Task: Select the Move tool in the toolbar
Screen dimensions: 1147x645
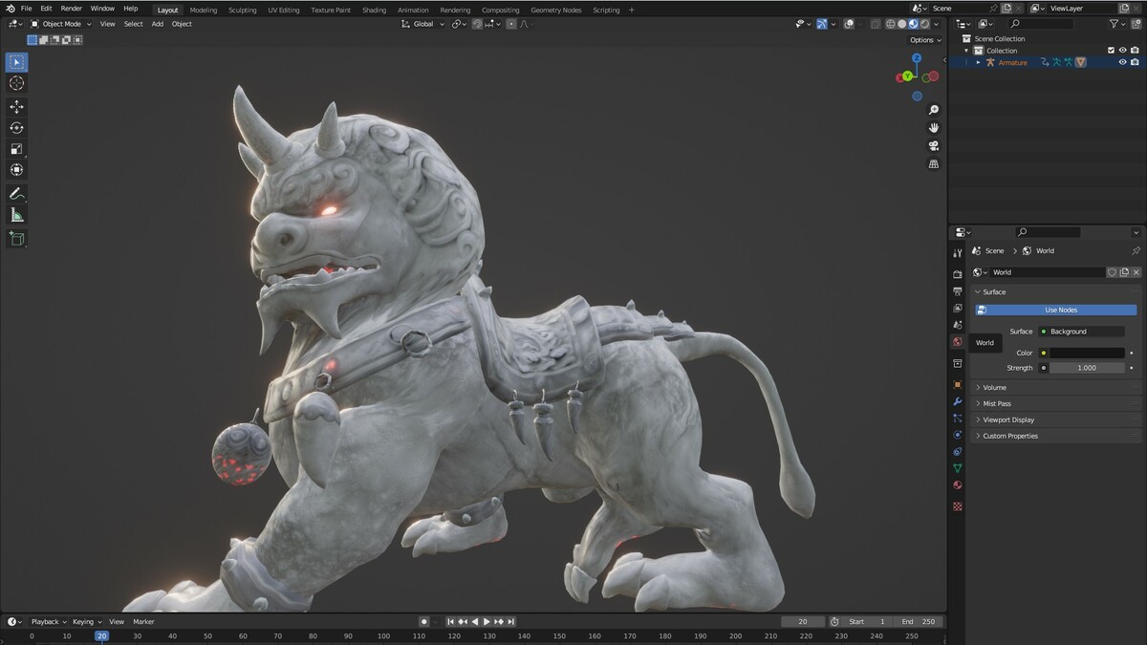Action: [x=16, y=107]
